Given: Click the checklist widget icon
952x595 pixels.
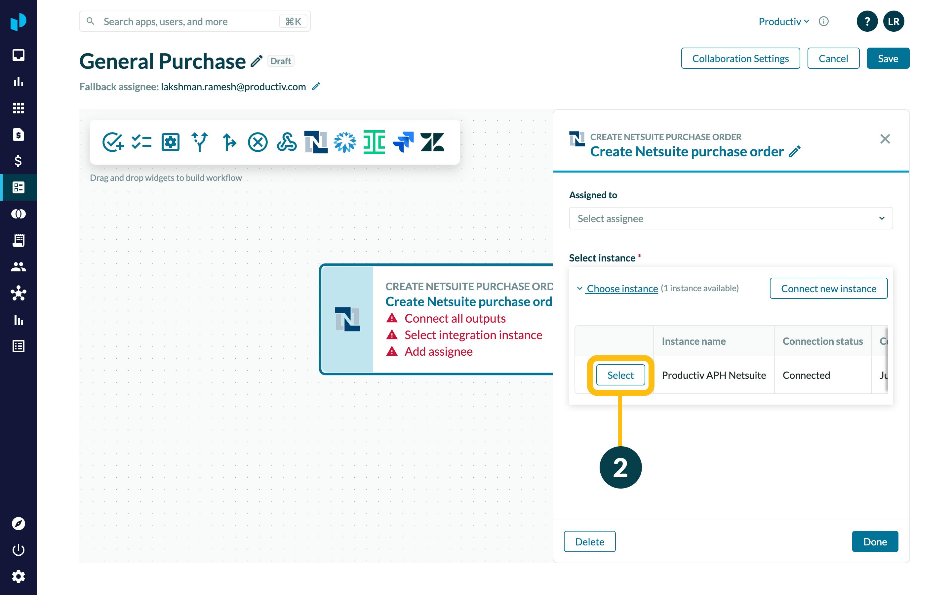Looking at the screenshot, I should (x=141, y=142).
